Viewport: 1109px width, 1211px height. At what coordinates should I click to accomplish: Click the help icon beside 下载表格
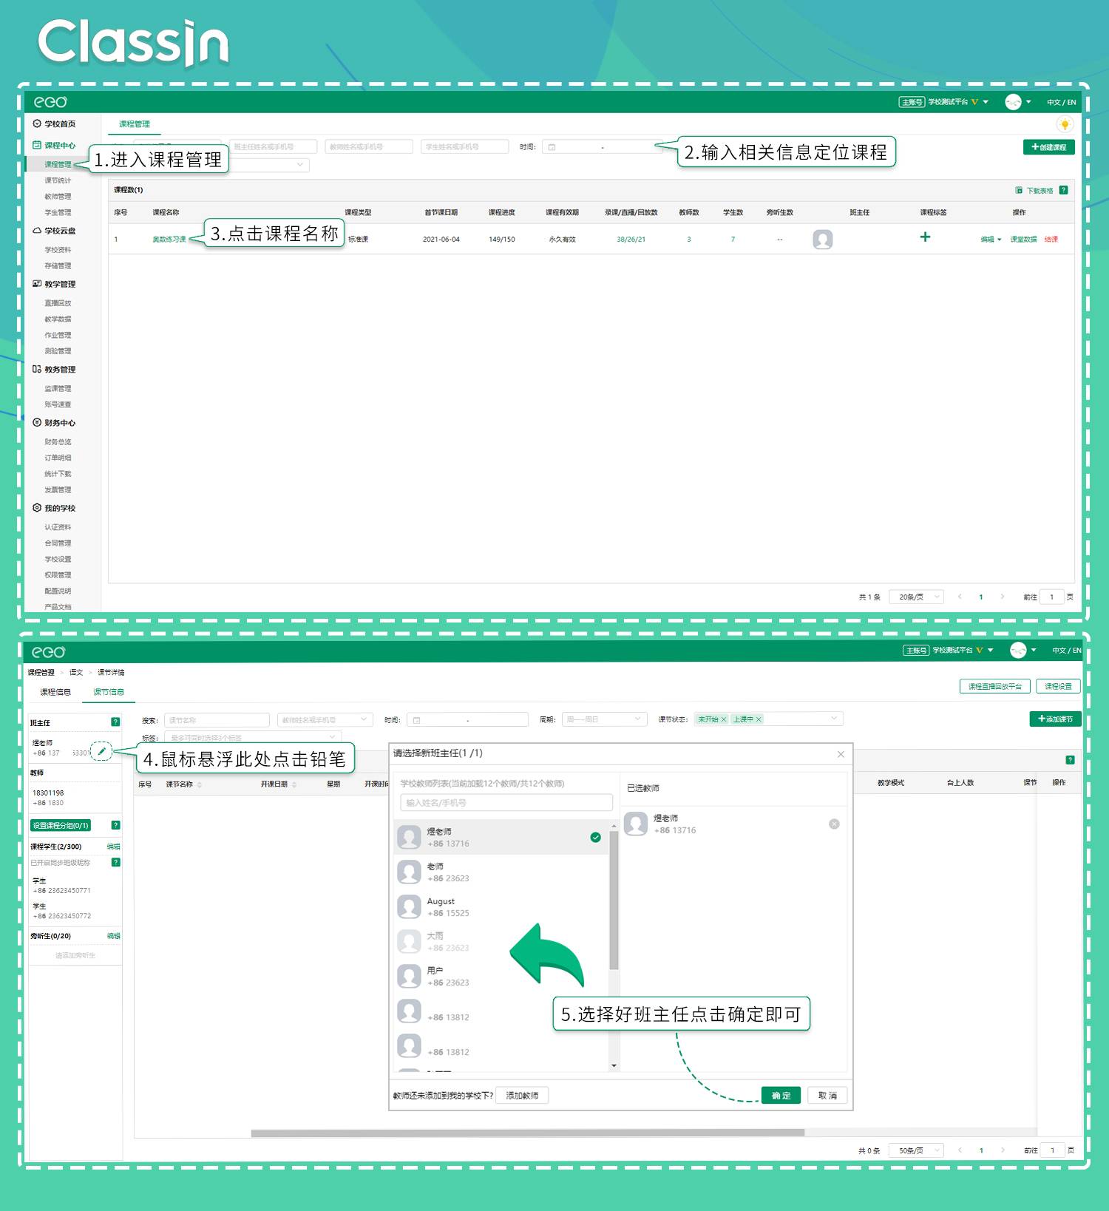pyautogui.click(x=1063, y=190)
